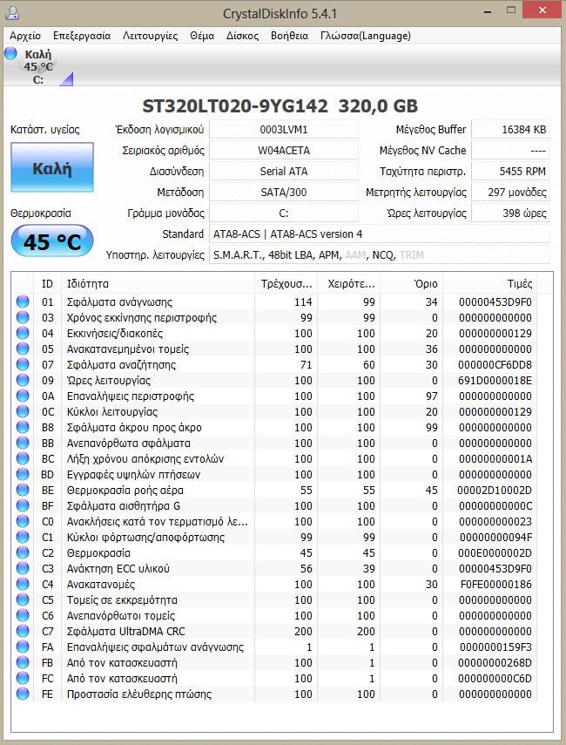This screenshot has height=745, width=566.
Task: Click status icon for C5 Τομείς σε εκκρεμότητα
Action: click(23, 599)
